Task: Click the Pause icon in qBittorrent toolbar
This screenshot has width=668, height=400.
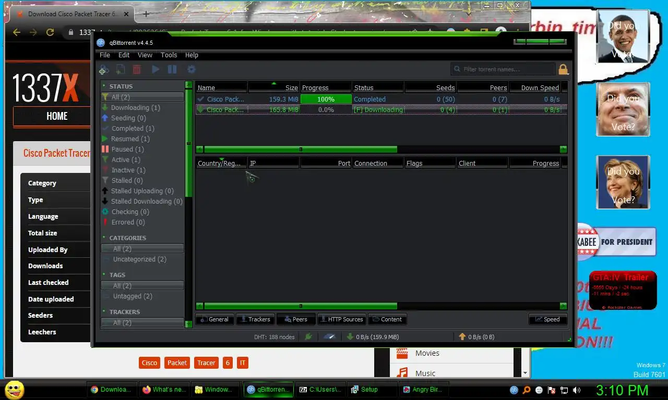Action: (172, 69)
